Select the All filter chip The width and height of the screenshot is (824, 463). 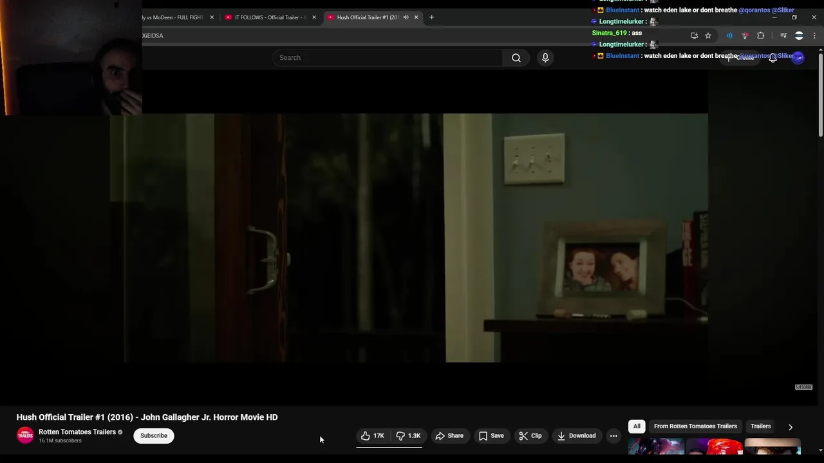click(637, 426)
